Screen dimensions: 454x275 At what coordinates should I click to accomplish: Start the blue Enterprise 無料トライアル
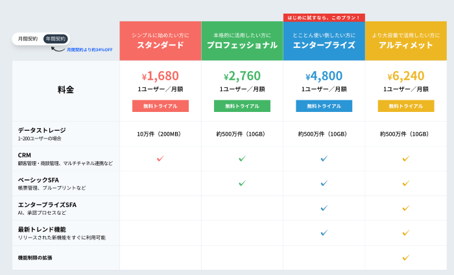pyautogui.click(x=324, y=106)
